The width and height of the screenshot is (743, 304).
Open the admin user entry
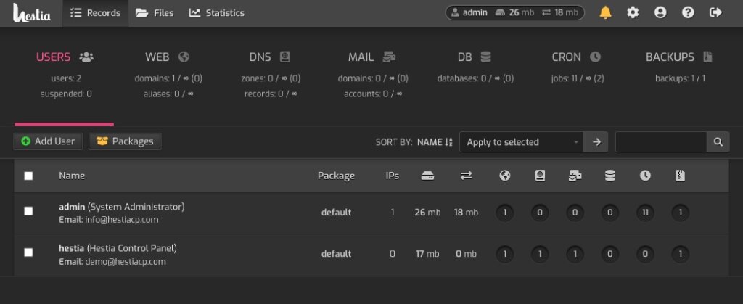[x=121, y=207]
